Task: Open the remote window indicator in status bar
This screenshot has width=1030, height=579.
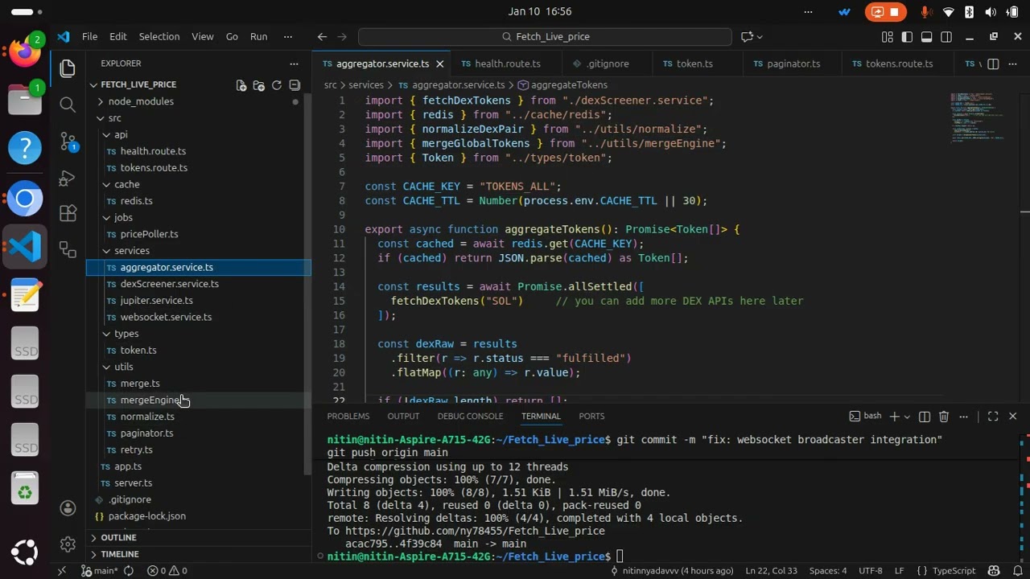Action: [62, 570]
